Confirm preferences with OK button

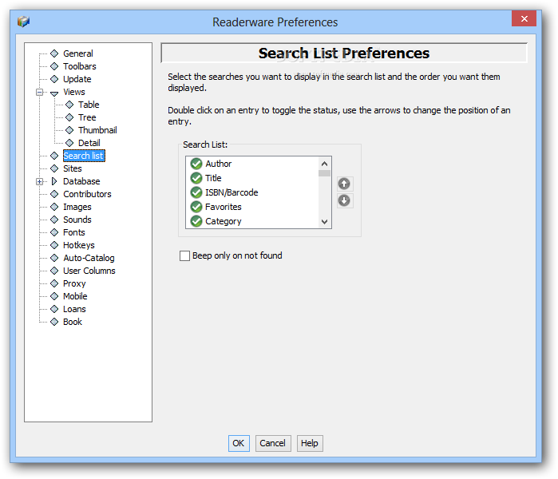tap(239, 443)
